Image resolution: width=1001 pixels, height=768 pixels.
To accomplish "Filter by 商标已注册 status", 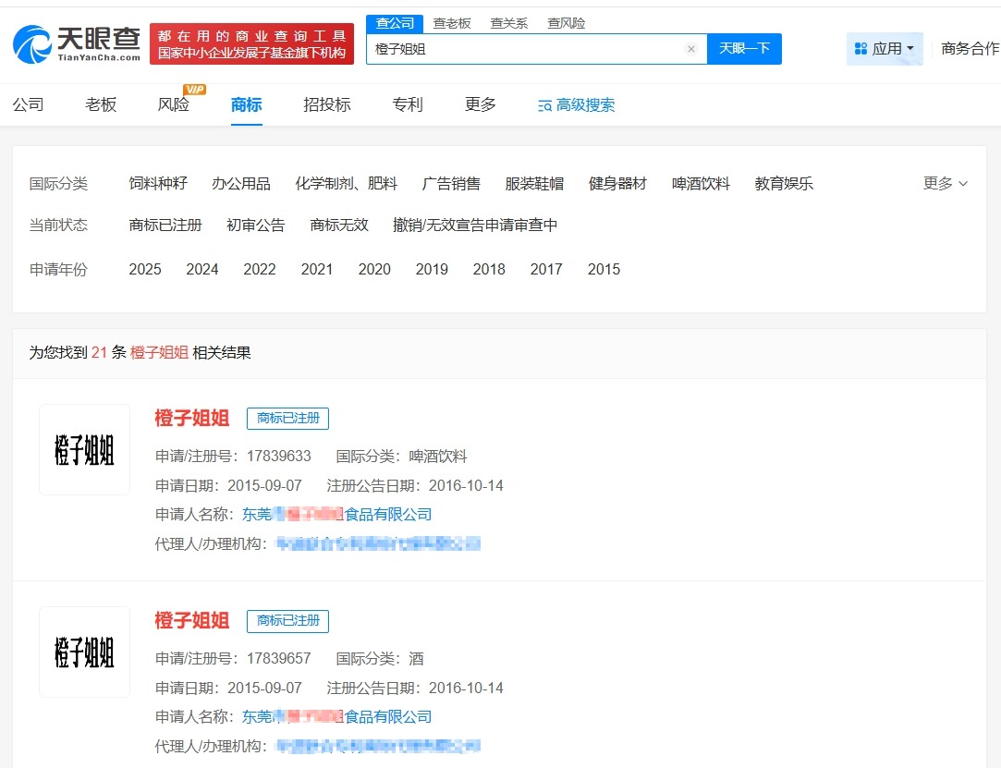I will coord(165,225).
